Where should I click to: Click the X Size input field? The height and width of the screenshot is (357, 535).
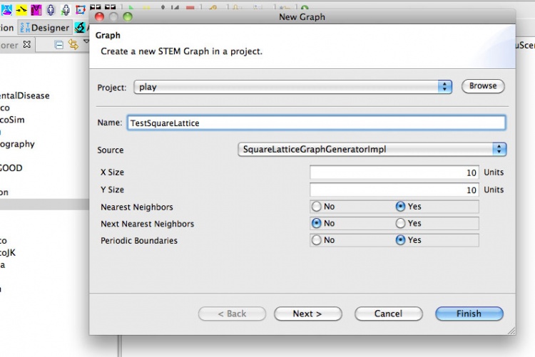[394, 172]
